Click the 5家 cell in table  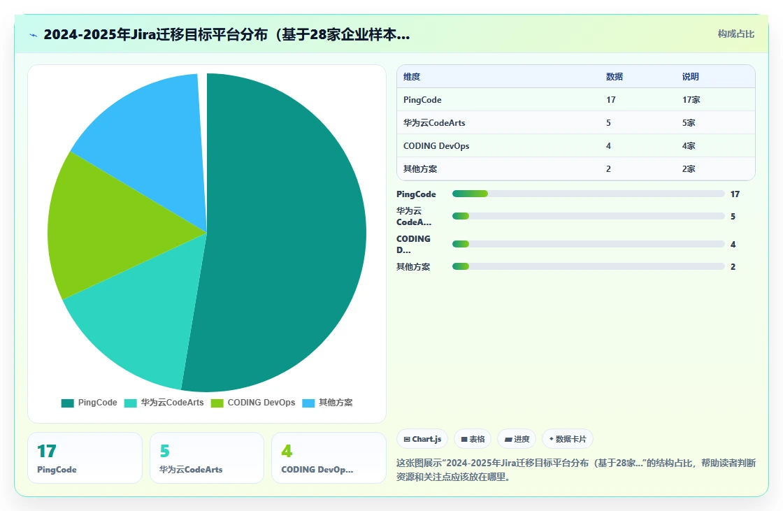pos(689,123)
